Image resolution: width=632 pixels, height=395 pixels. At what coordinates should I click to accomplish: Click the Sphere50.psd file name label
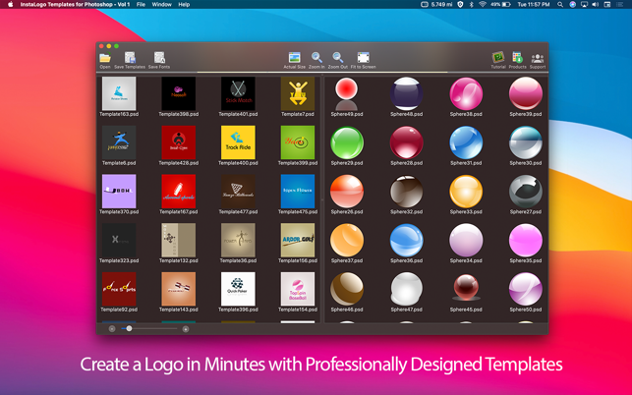[x=526, y=310]
